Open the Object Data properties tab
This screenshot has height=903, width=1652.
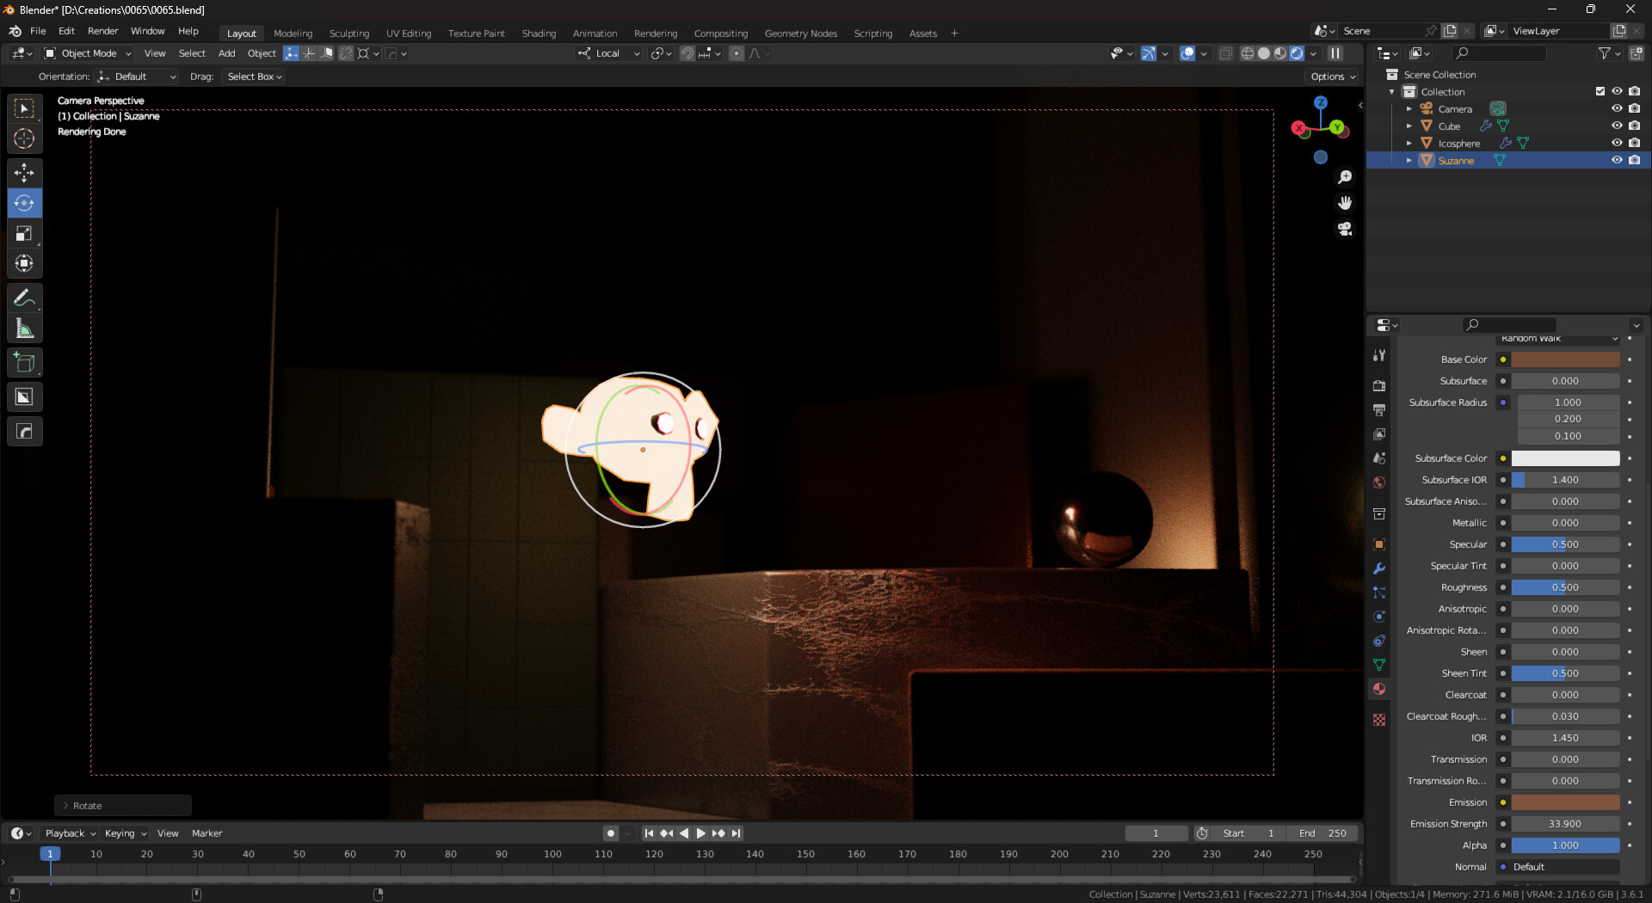click(1379, 665)
